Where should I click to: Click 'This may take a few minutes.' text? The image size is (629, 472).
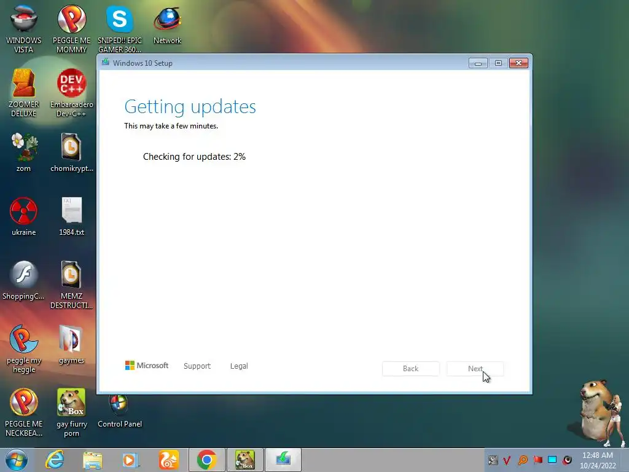tap(171, 126)
